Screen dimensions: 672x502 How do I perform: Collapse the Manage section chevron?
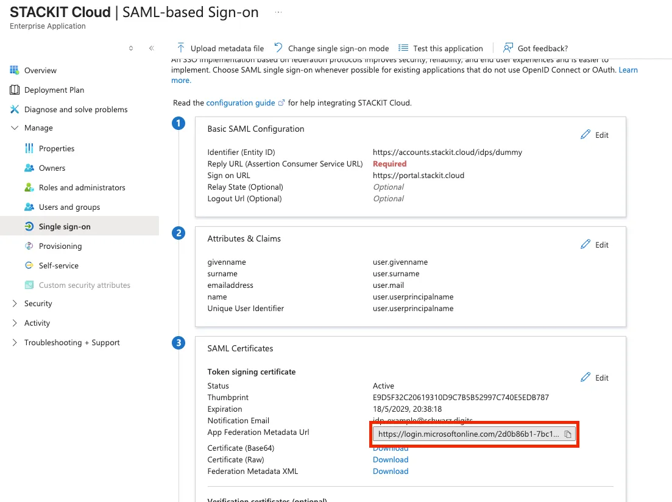pos(15,128)
